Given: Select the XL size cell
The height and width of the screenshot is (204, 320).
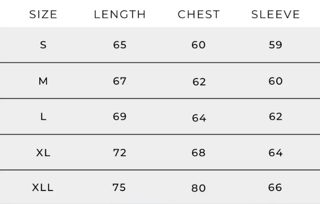Looking at the screenshot, I should tap(43, 153).
